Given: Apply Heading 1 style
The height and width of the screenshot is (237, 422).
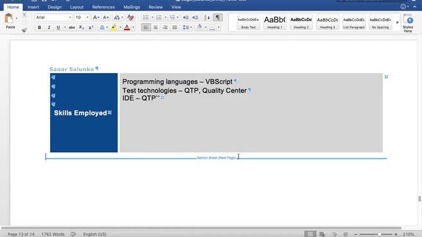Looking at the screenshot, I should pos(274,22).
